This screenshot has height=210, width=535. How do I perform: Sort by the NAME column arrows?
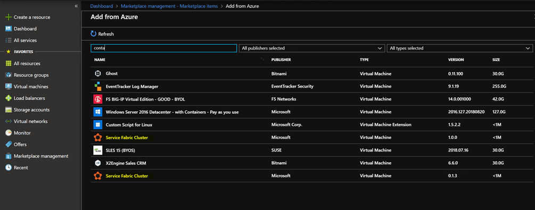click(262, 60)
